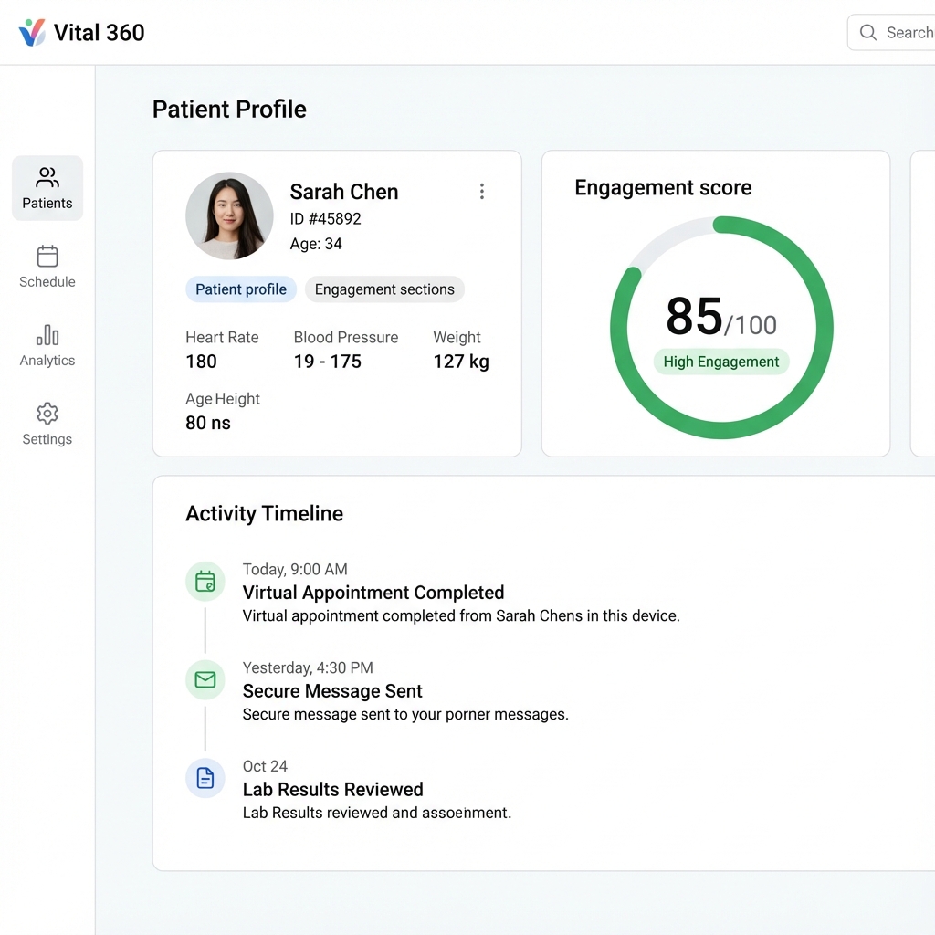Click the search magnifier icon
Viewport: 935px width, 935px height.
pos(867,32)
